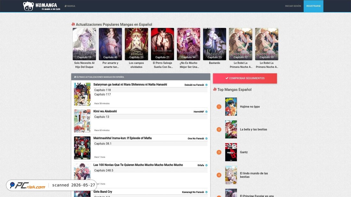Click Comprobar Seguimientos button
The image size is (351, 197).
tap(245, 78)
